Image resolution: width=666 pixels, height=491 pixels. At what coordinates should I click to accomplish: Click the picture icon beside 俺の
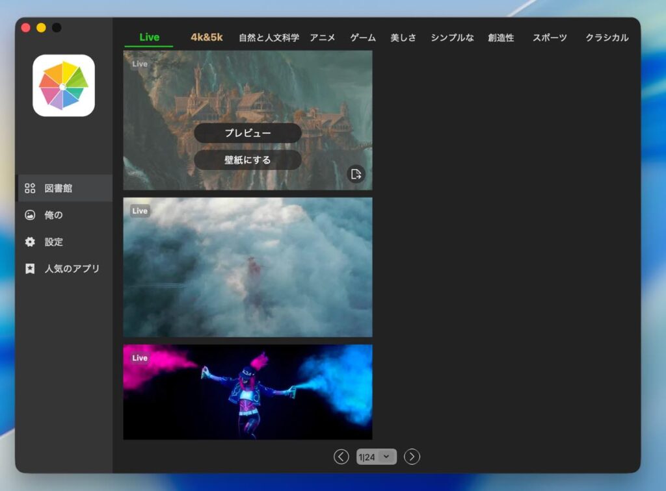pyautogui.click(x=30, y=215)
